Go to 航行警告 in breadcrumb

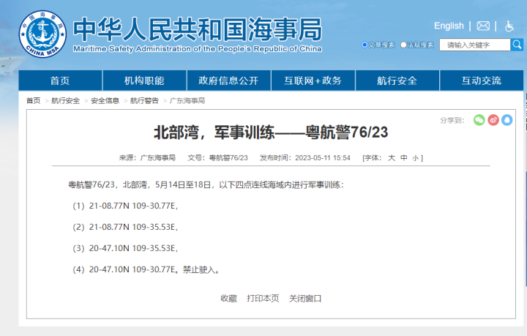(x=144, y=100)
